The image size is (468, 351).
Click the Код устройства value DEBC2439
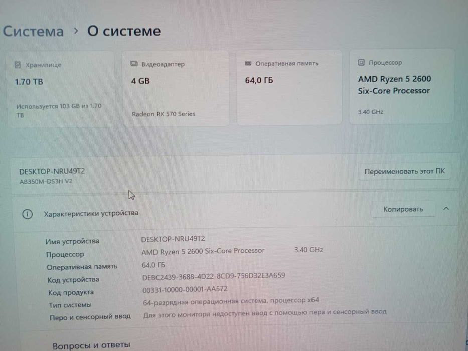click(214, 276)
